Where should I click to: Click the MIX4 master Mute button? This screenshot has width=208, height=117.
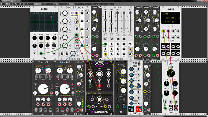pos(130,34)
